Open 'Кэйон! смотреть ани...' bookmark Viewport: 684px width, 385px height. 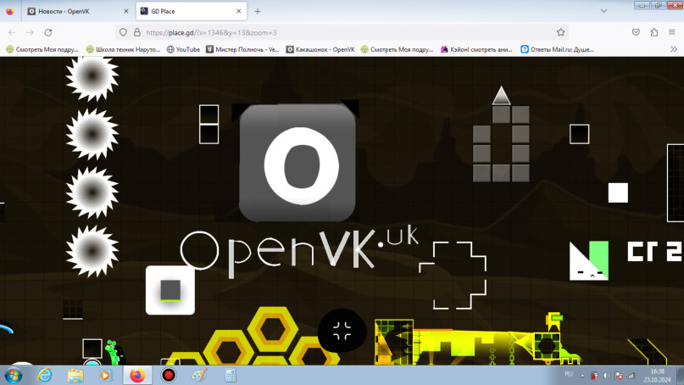476,49
